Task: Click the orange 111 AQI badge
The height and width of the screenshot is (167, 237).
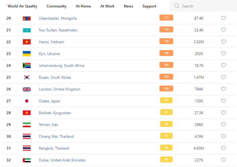Action: (x=166, y=18)
